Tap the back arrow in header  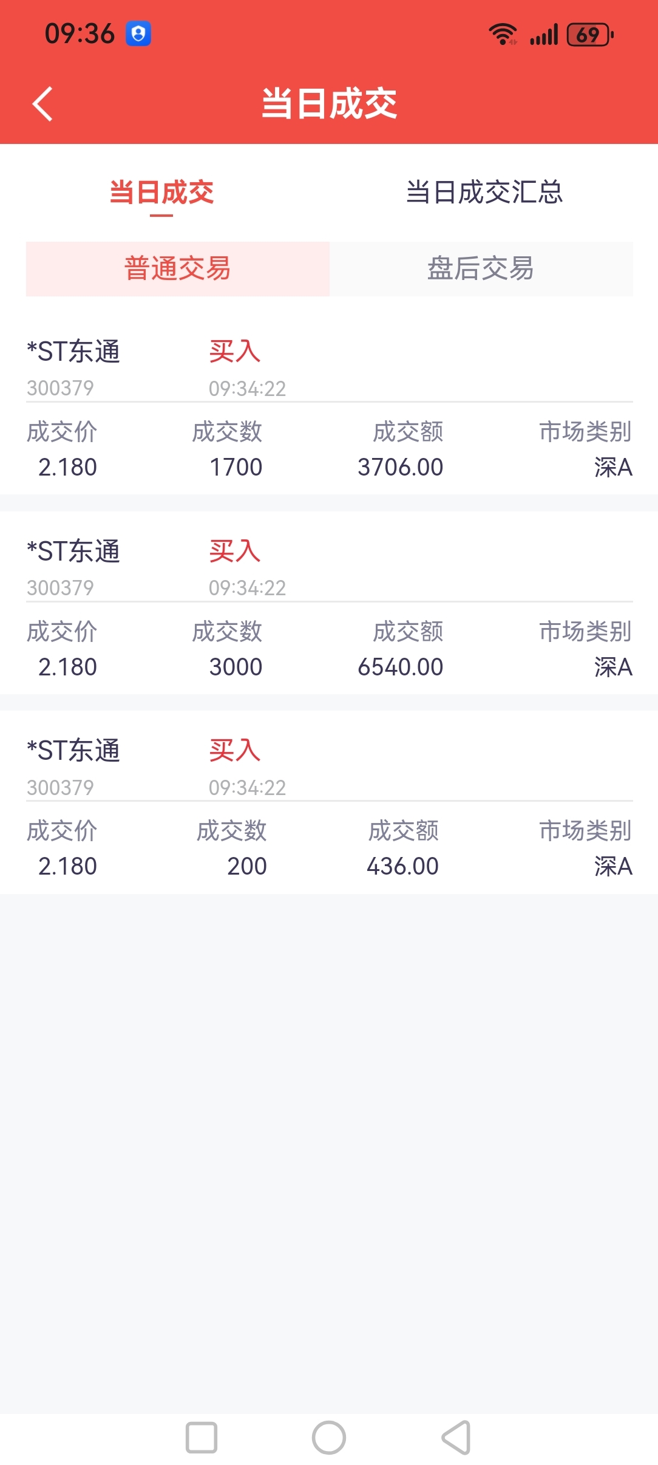(42, 104)
